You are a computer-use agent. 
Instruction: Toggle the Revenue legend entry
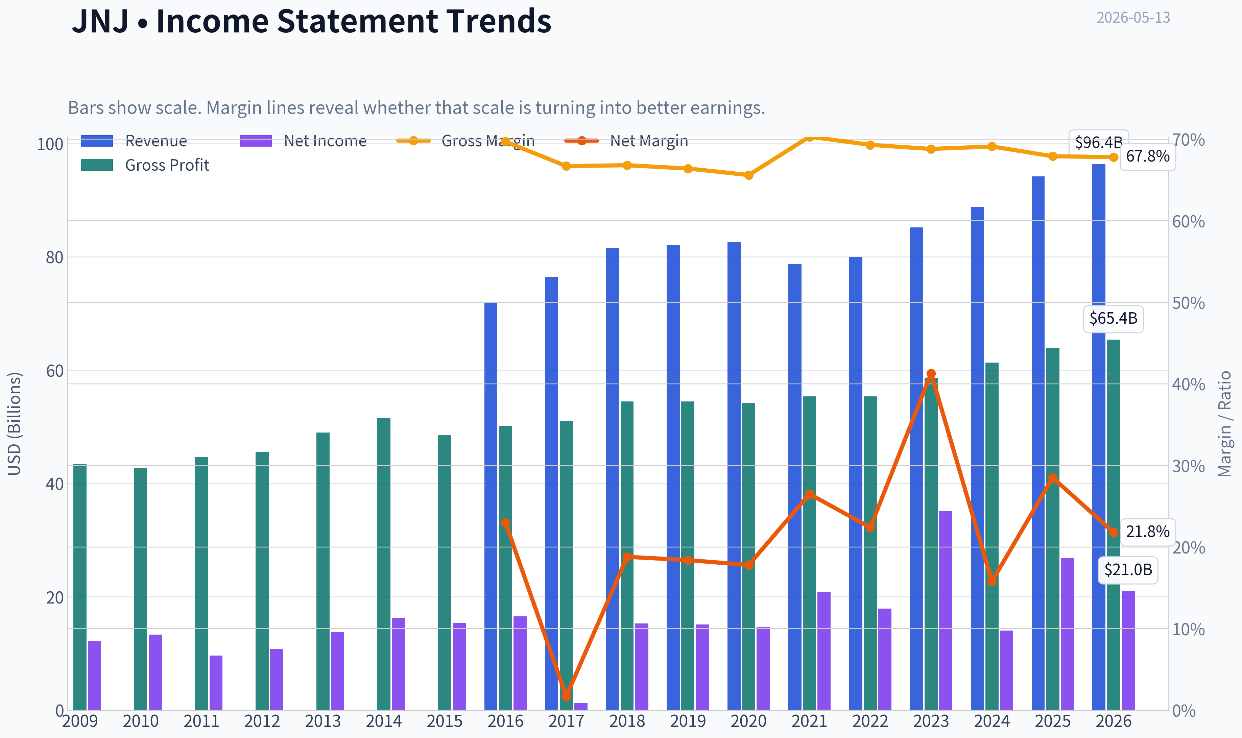tap(134, 141)
